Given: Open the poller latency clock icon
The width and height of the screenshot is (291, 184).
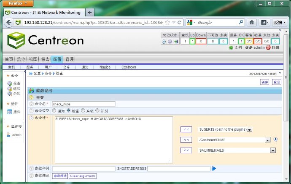Looking at the screenshot, I should click(164, 42).
